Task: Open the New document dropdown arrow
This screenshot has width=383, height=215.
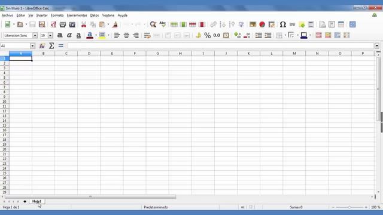Action: click(14, 24)
